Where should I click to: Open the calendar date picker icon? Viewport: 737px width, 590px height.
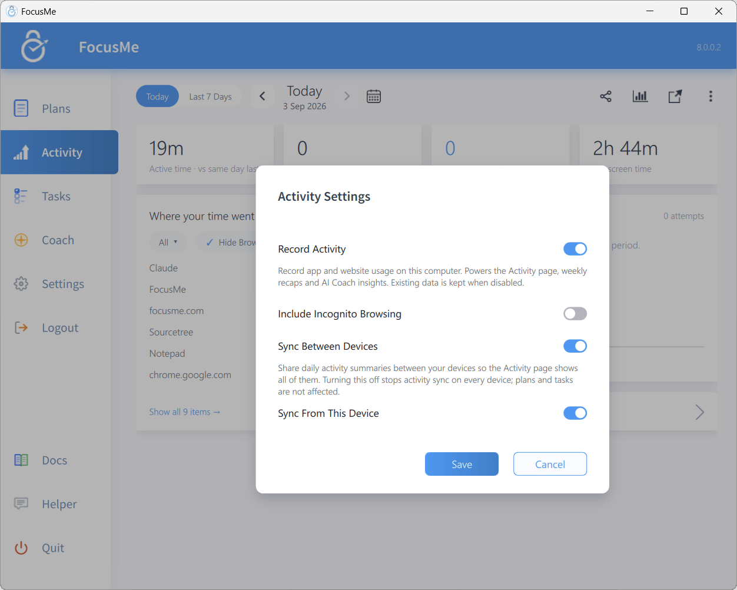tap(374, 97)
